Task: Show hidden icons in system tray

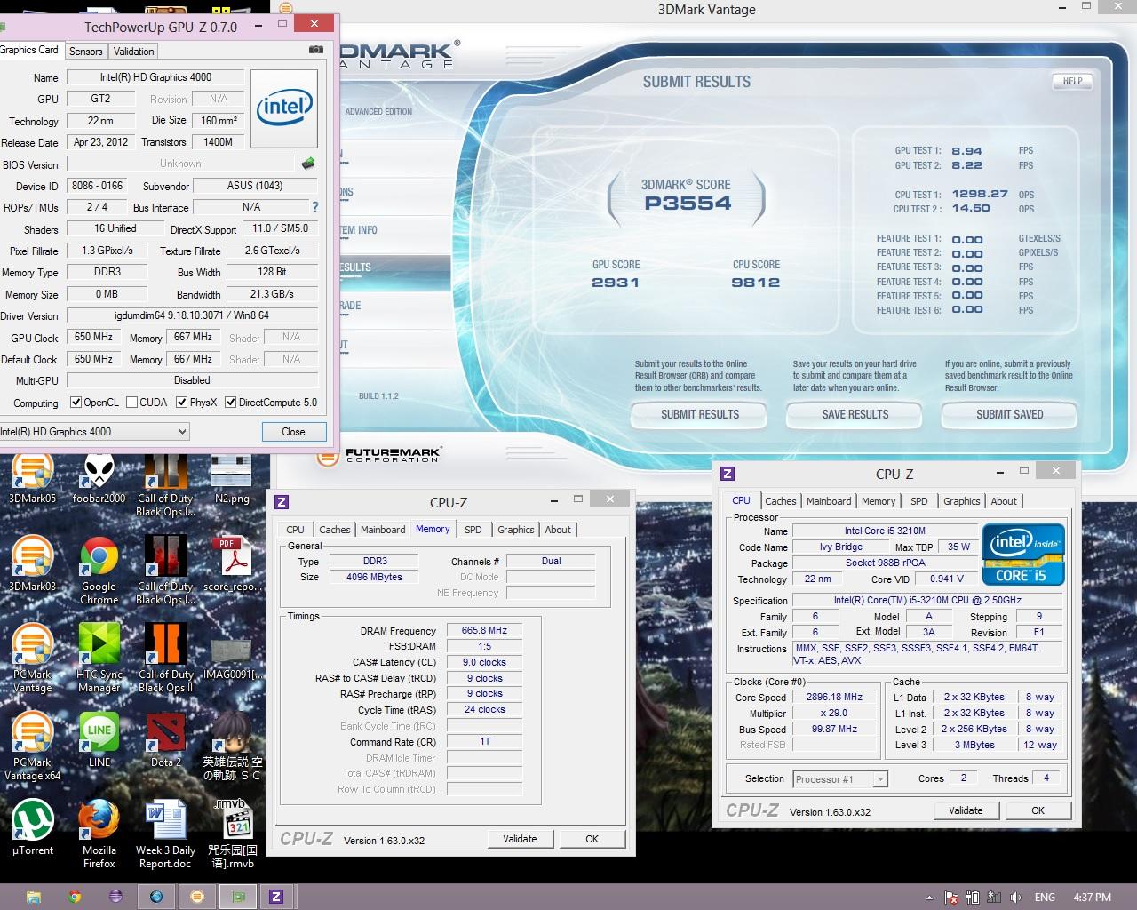Action: tap(930, 898)
